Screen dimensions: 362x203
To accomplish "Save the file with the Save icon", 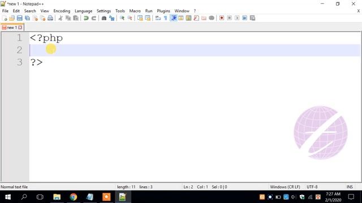I will pos(20,18).
